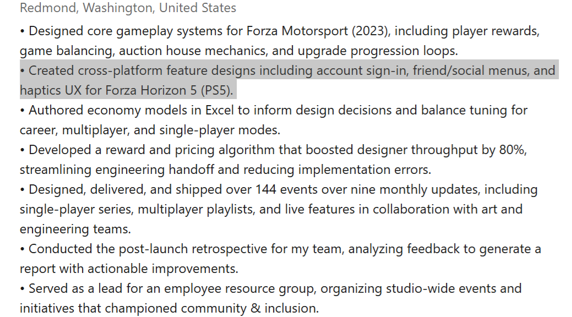
Task: Click the bullet before "Designed core gameplay"
Action: [22, 31]
